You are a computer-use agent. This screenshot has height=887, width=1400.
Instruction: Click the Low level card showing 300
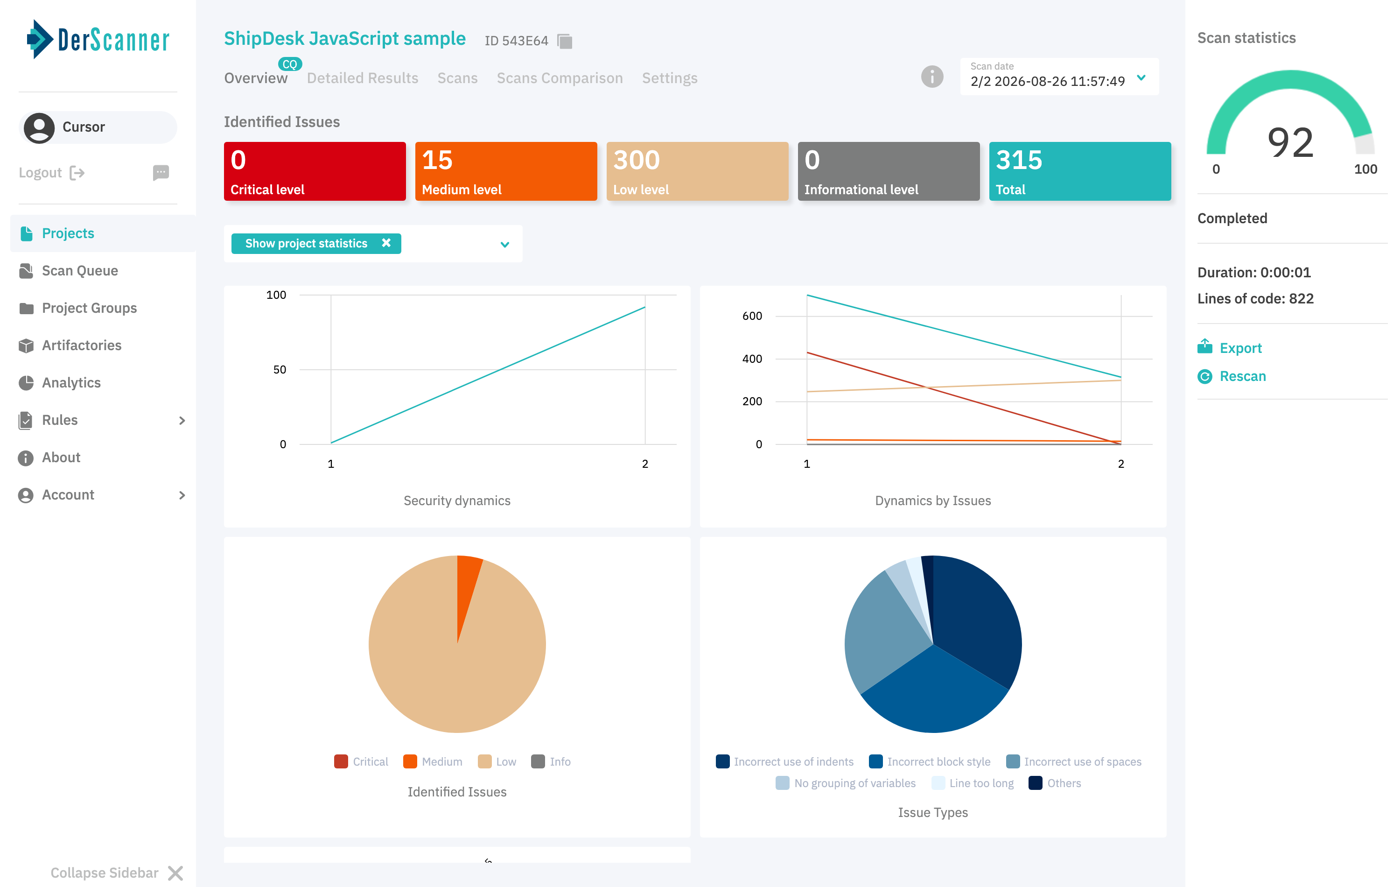pos(697,171)
